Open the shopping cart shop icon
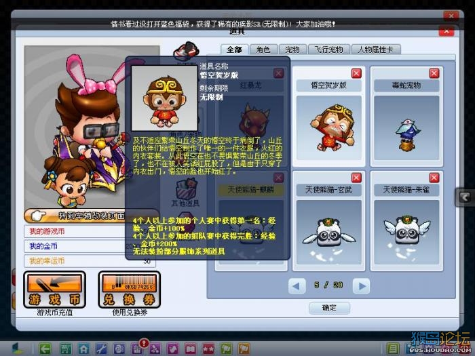The width and height of the screenshot is (475, 356). [x=65, y=349]
